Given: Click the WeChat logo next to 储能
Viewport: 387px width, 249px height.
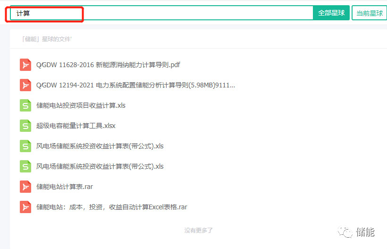Looking at the screenshot, I should pyautogui.click(x=347, y=232).
